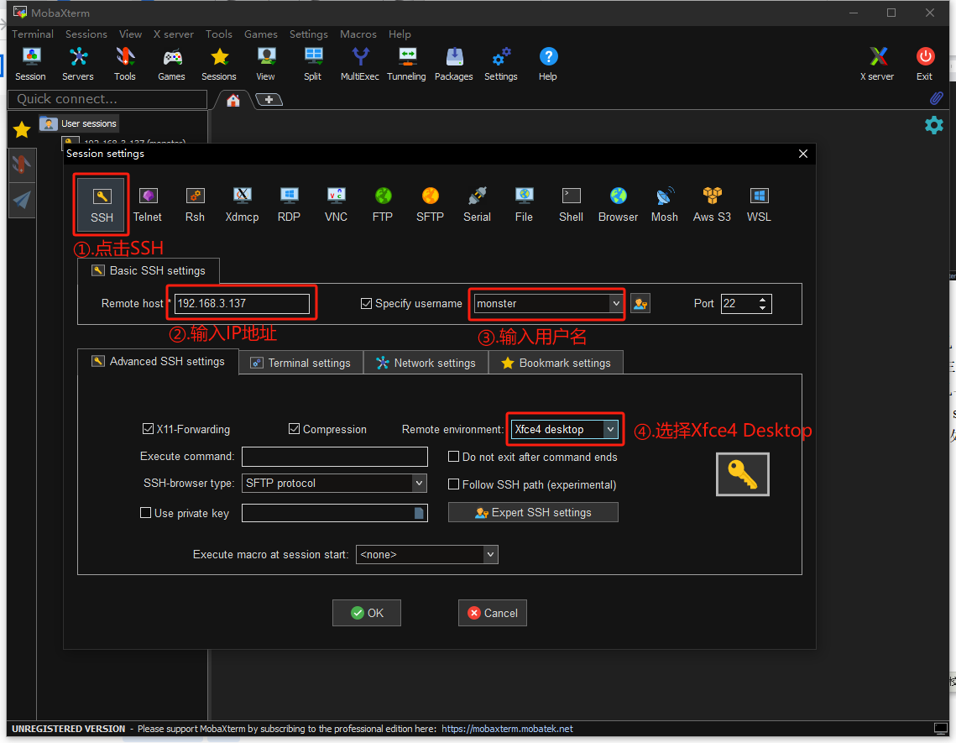Open the Session toolbar button
The height and width of the screenshot is (743, 956).
30,64
